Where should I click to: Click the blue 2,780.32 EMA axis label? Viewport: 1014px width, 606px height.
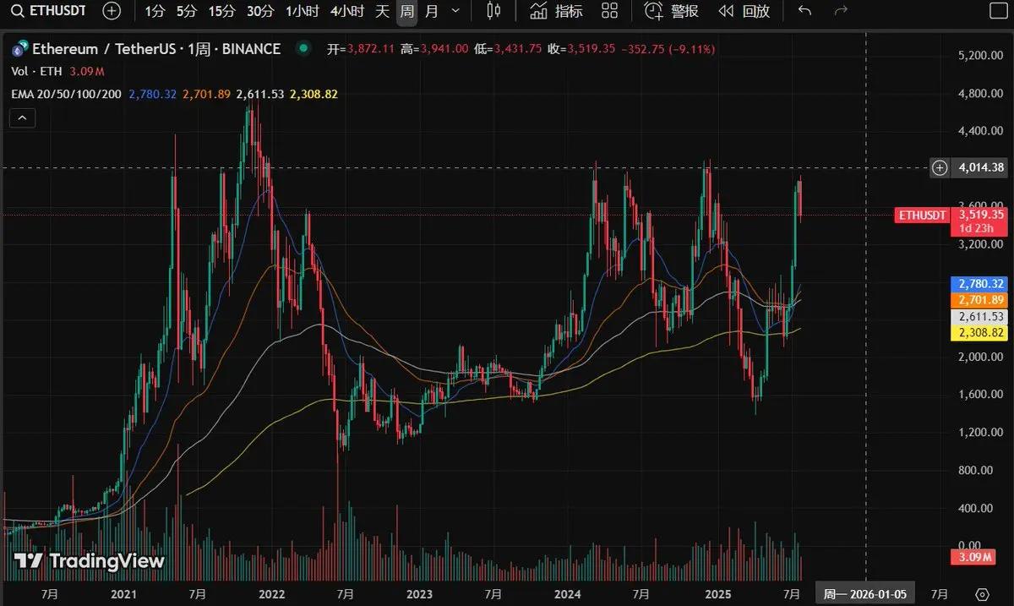point(980,284)
